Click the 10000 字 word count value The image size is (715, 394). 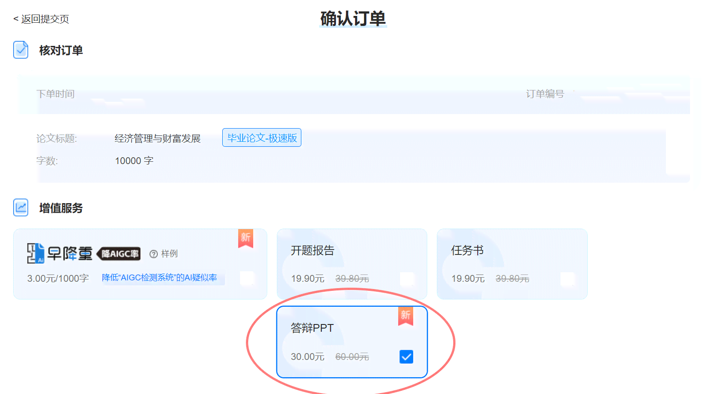coord(134,161)
